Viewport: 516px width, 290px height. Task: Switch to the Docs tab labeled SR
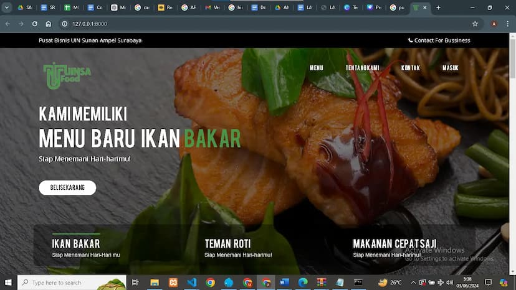[x=48, y=7]
